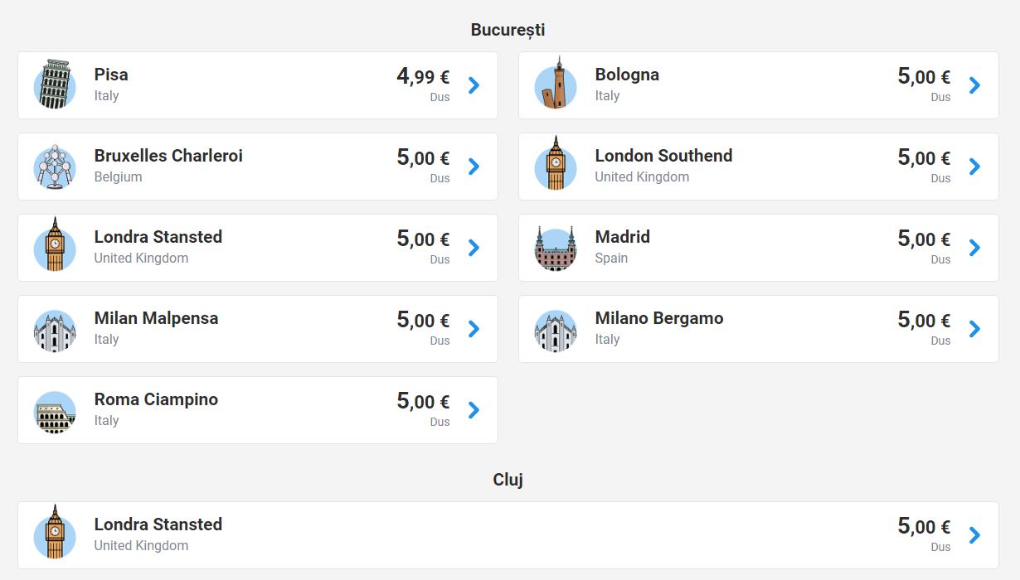Open the chevron arrow on Pisa row
The image size is (1020, 580).
(x=474, y=85)
